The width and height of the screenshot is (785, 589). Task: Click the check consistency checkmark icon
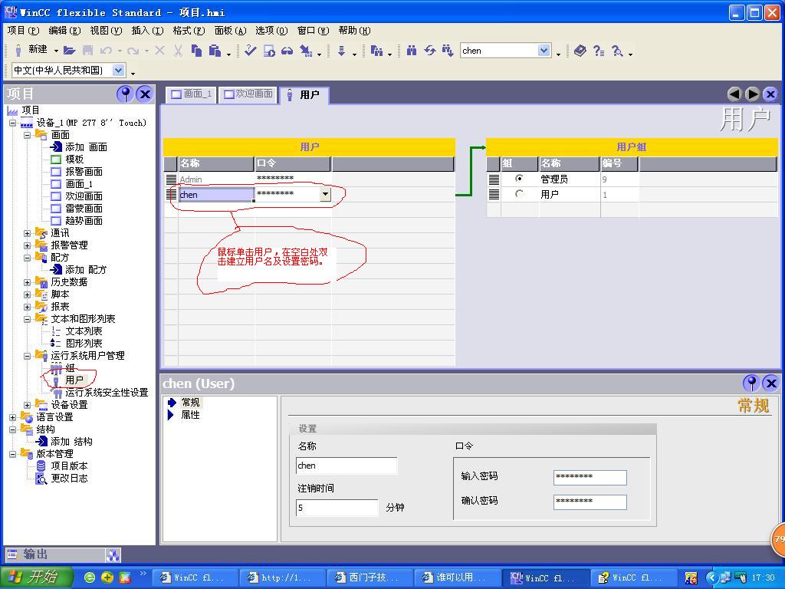pyautogui.click(x=251, y=50)
